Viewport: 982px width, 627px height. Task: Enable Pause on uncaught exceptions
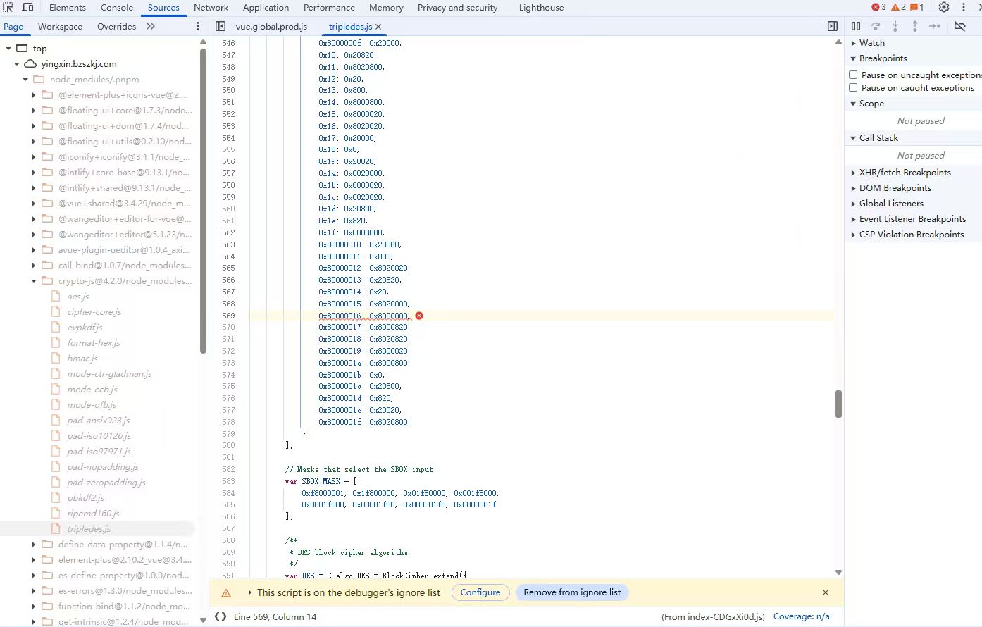coord(853,75)
